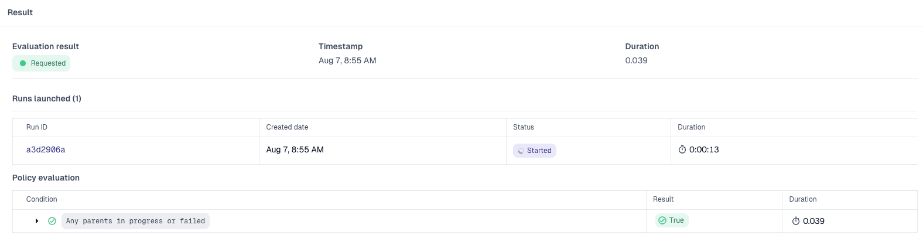Open run ID a3d2906a link
923x245 pixels.
[x=46, y=150]
